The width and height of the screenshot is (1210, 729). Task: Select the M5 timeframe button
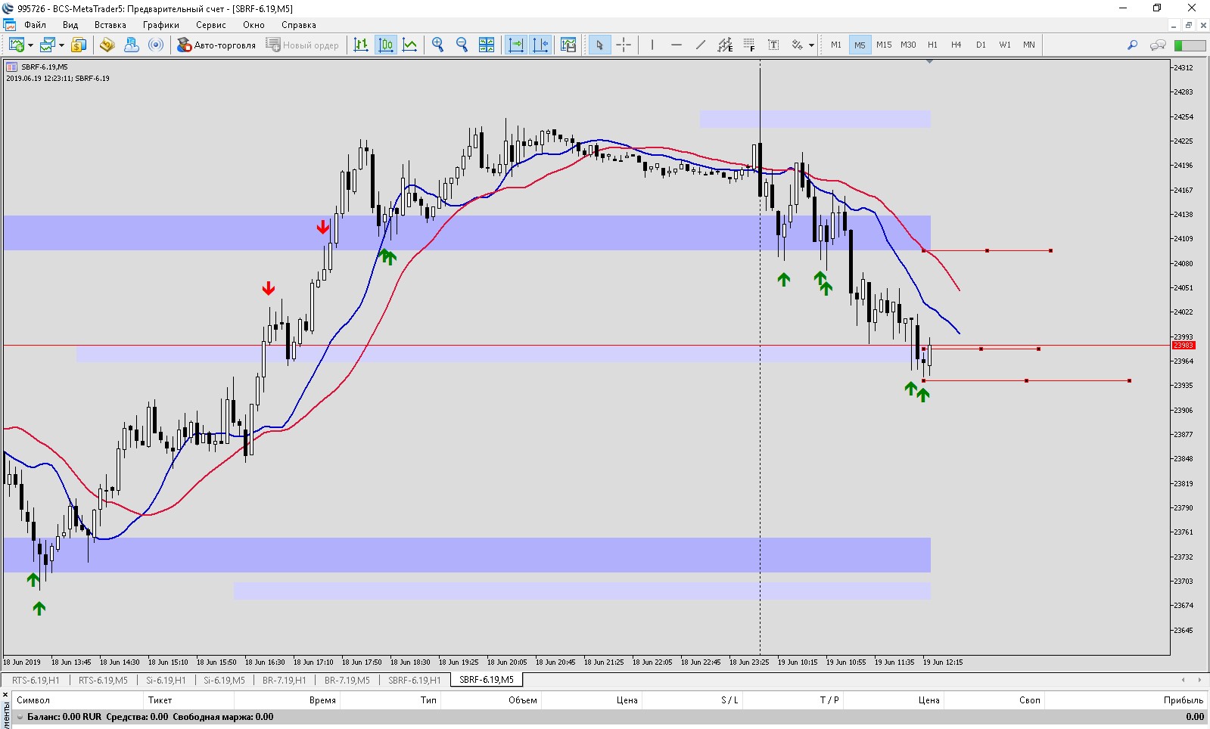(x=860, y=45)
